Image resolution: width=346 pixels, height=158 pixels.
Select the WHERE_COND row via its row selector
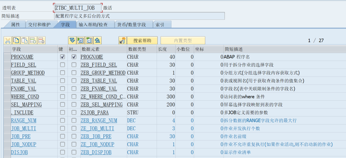coord(7,97)
